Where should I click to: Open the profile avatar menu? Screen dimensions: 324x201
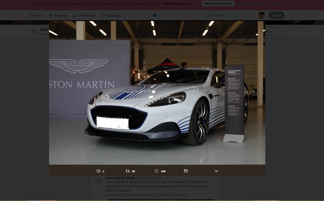coord(262,15)
